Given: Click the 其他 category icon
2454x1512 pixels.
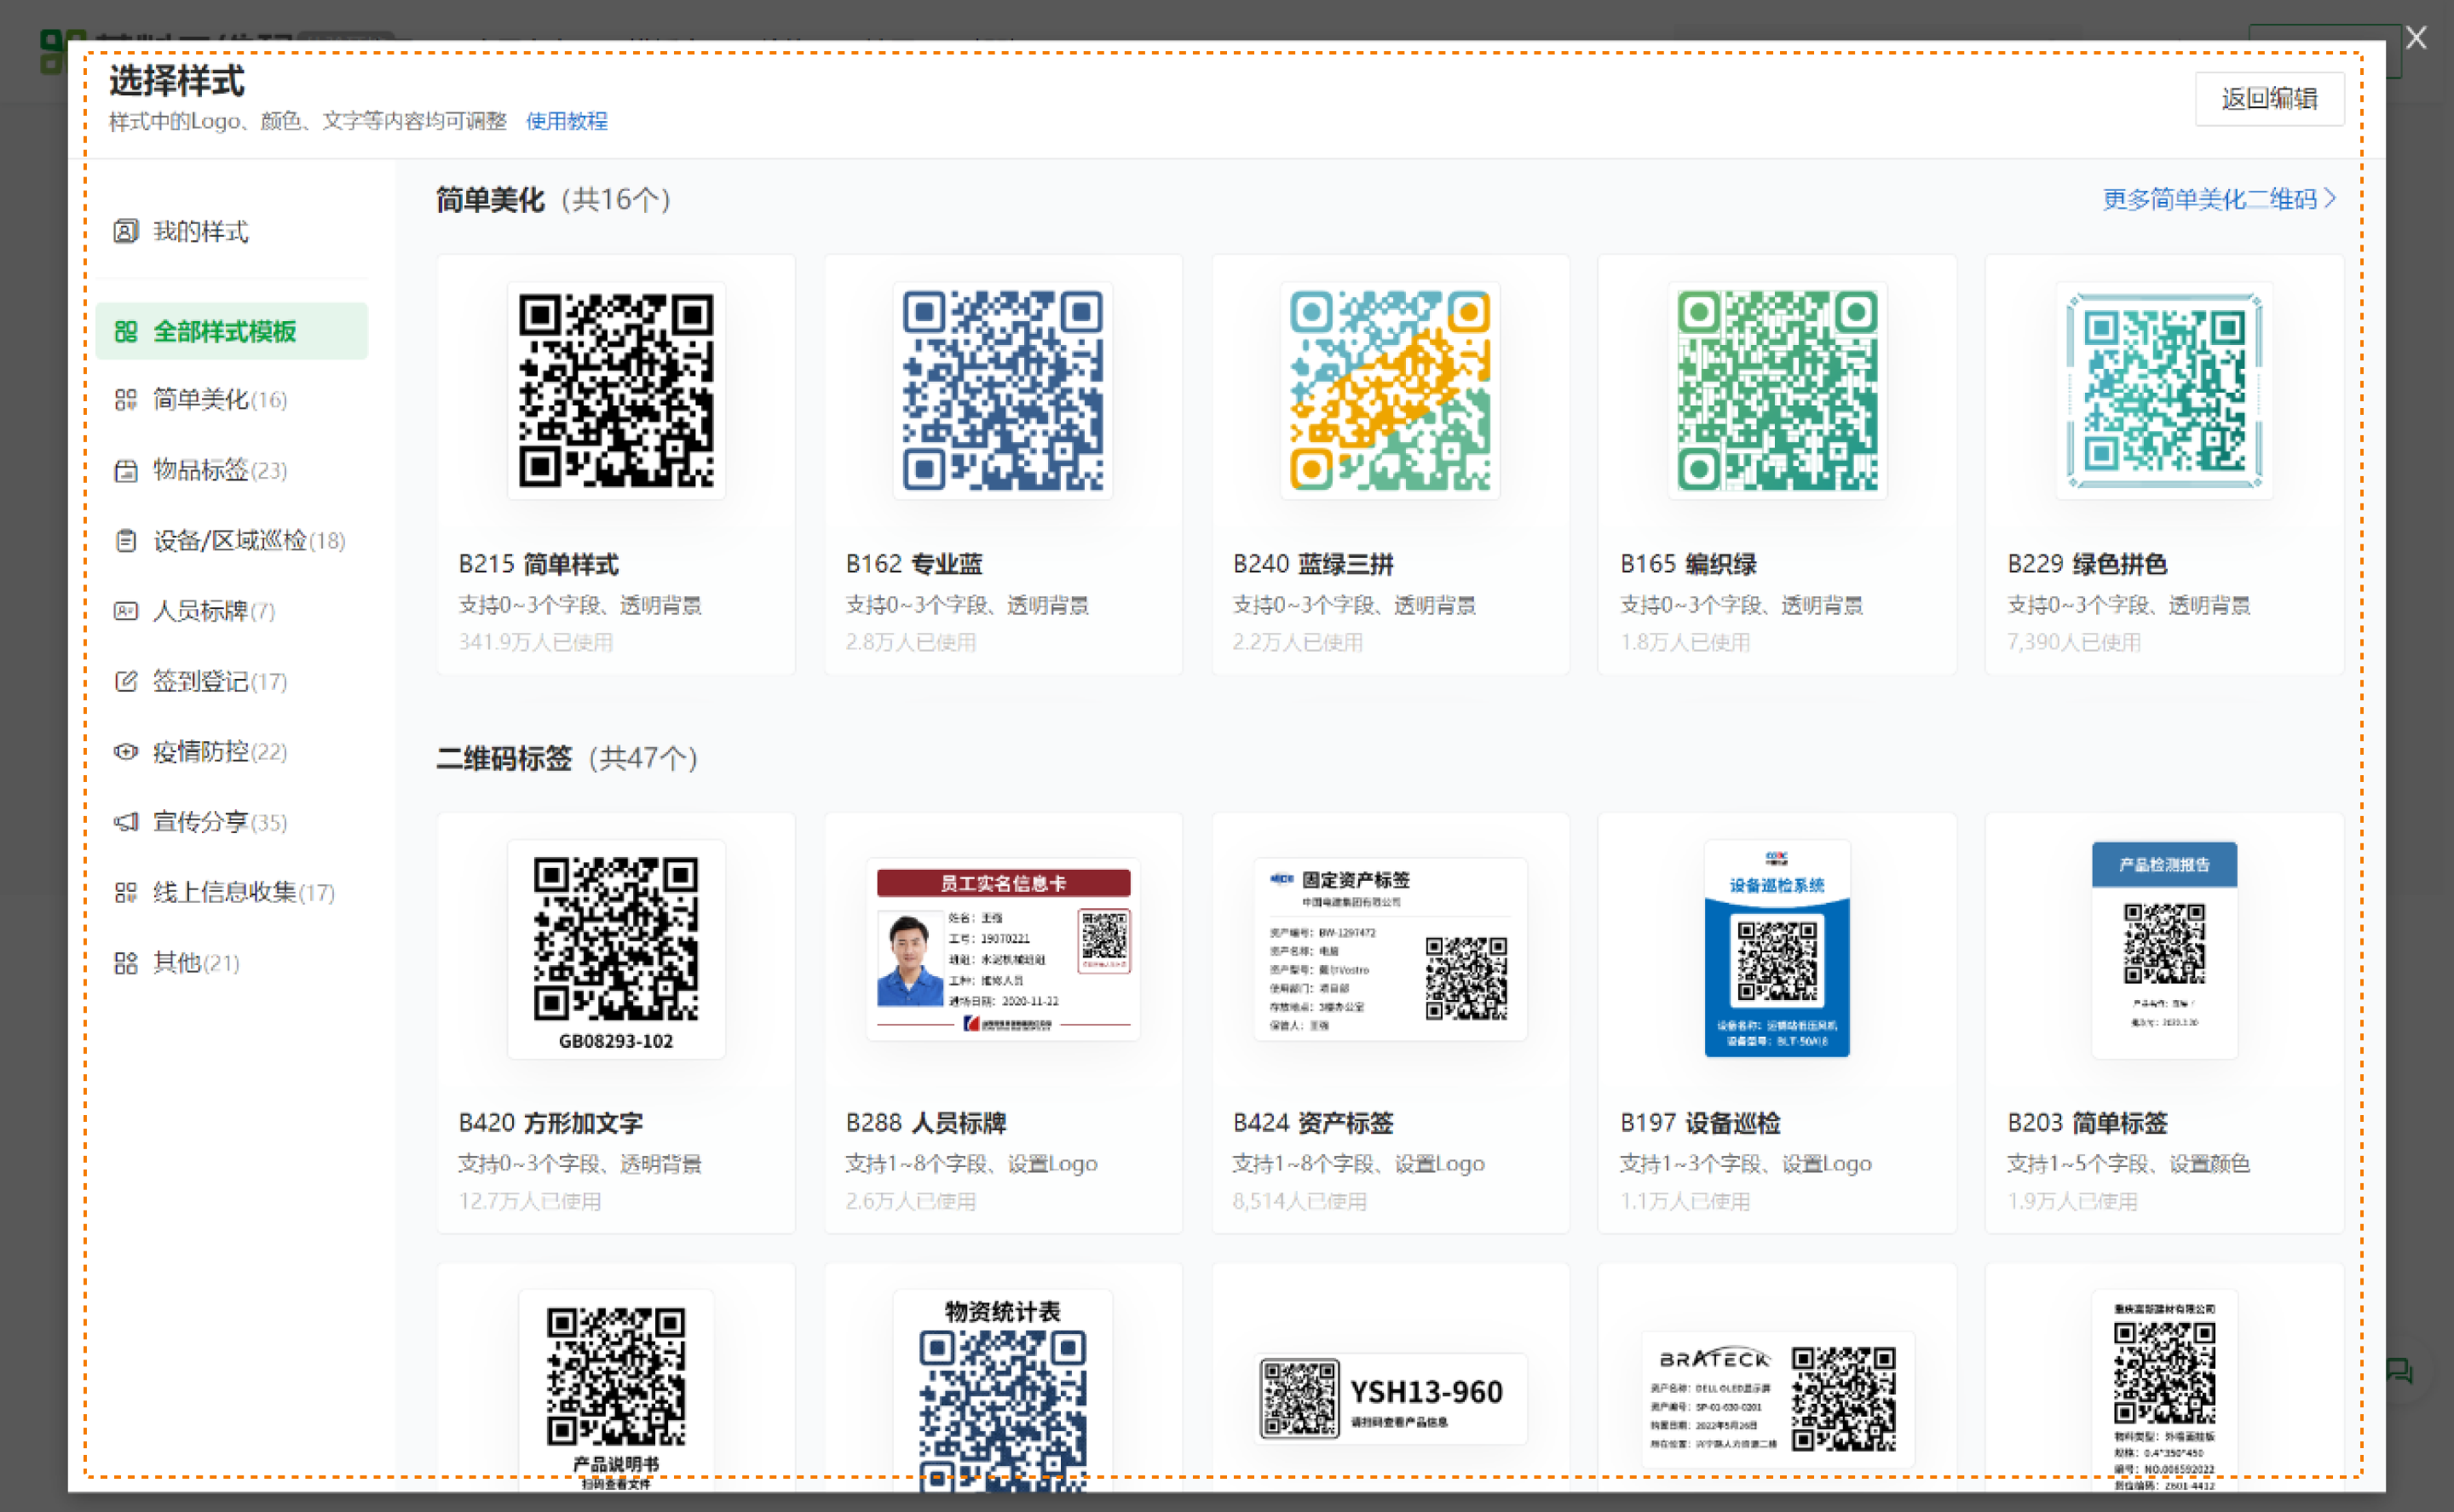Looking at the screenshot, I should coord(125,962).
